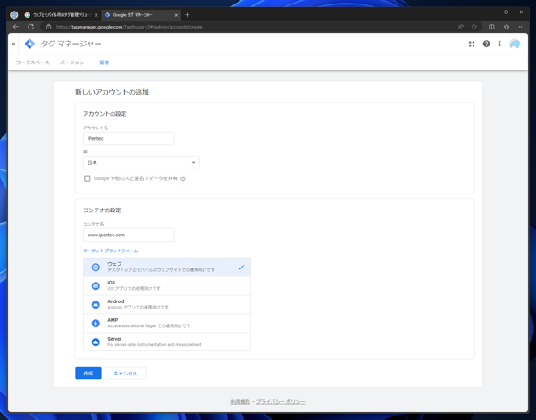Open browser favorites list icon
This screenshot has height=420, width=536.
507,27
